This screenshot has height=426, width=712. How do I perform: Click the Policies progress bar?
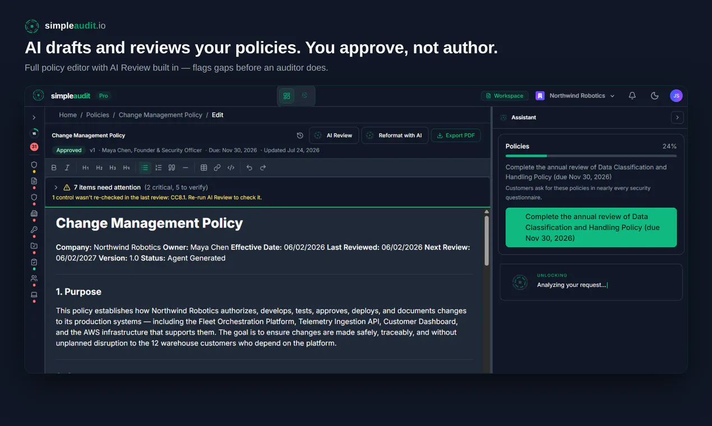coord(591,156)
